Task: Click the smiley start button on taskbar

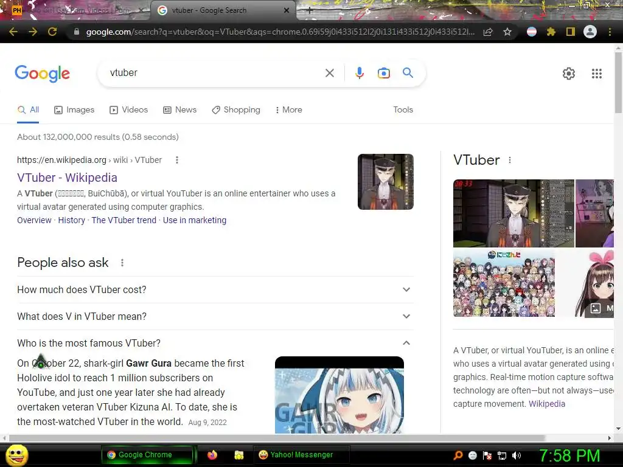Action: (x=16, y=455)
